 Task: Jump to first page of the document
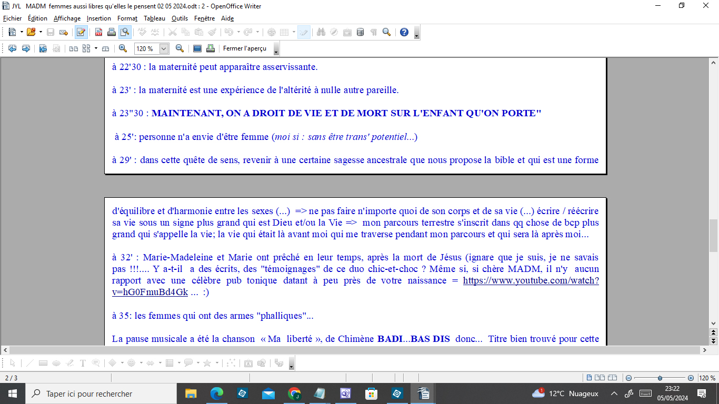coord(43,48)
